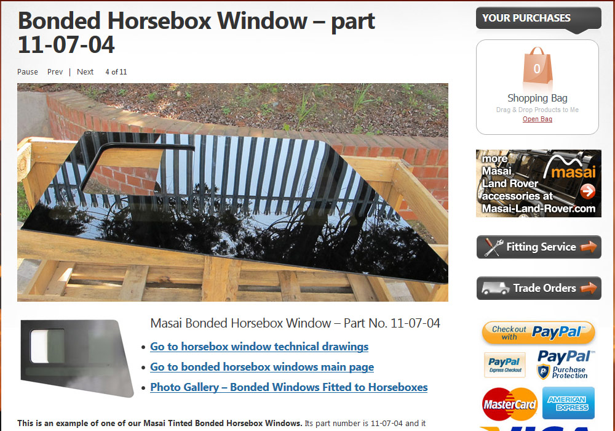The width and height of the screenshot is (615, 431).
Task: Advance to the next slideshow photo
Action: click(85, 72)
